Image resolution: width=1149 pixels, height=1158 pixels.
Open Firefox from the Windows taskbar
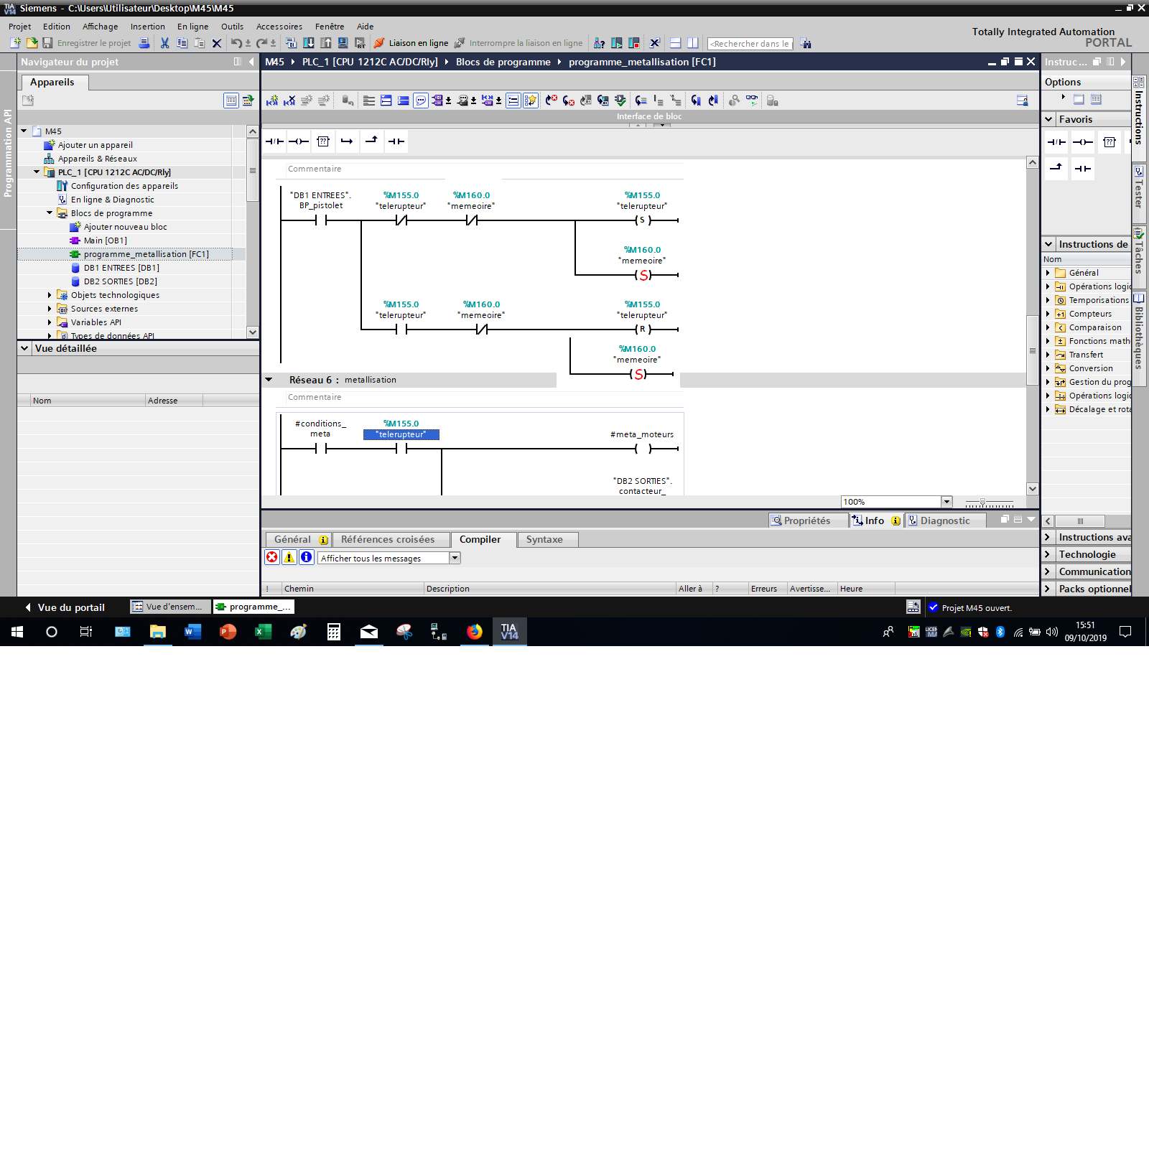coord(474,632)
